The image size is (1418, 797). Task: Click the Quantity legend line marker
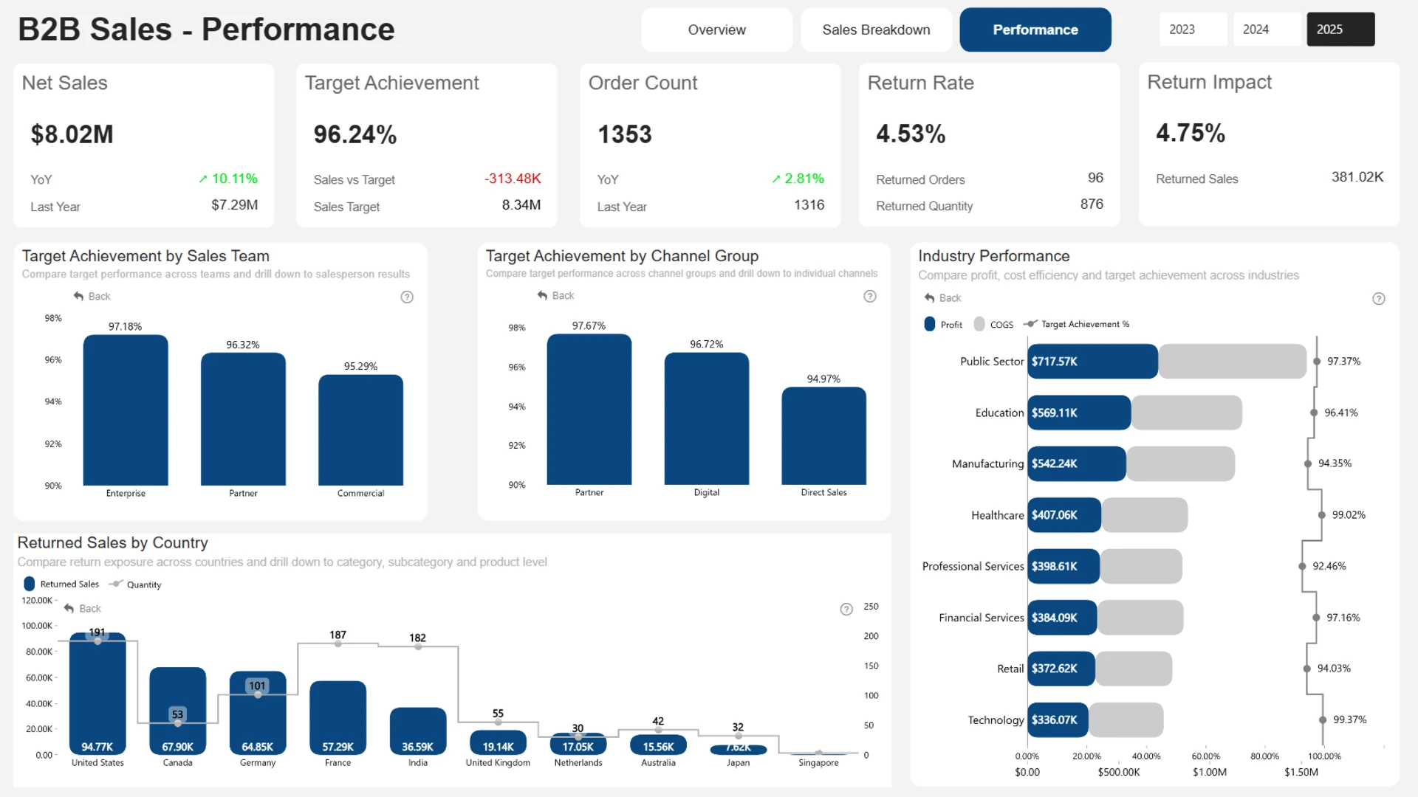tap(116, 584)
